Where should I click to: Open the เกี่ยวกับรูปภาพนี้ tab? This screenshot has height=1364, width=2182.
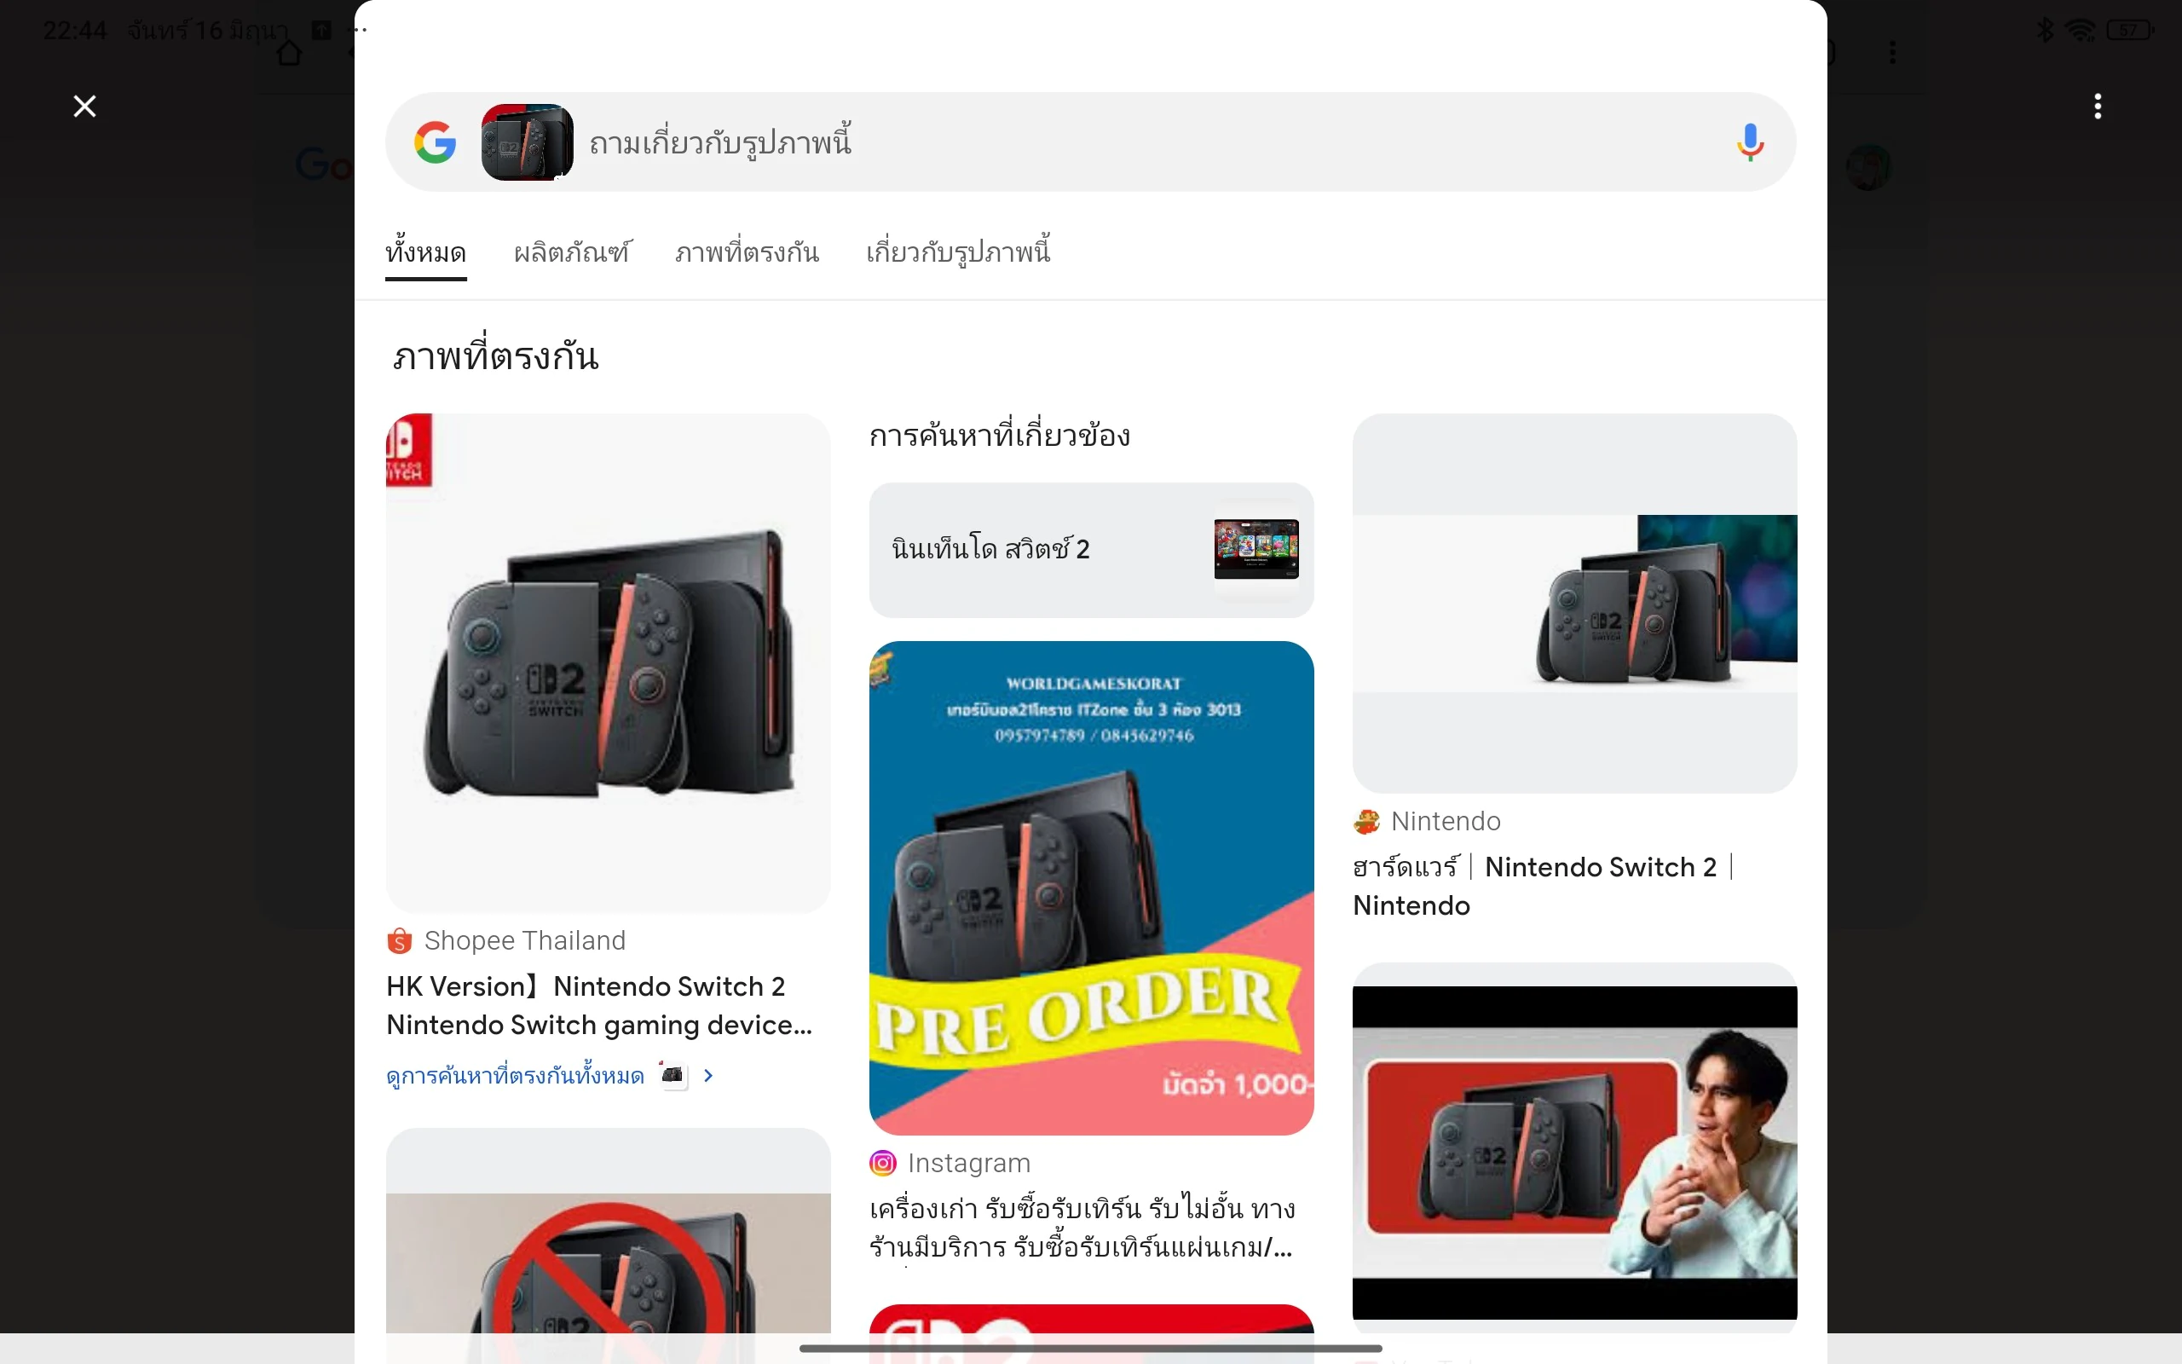click(x=957, y=251)
